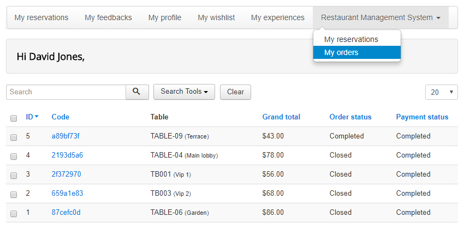Open the My feedbacks tab
Screen dimensions: 464x229
tap(108, 17)
